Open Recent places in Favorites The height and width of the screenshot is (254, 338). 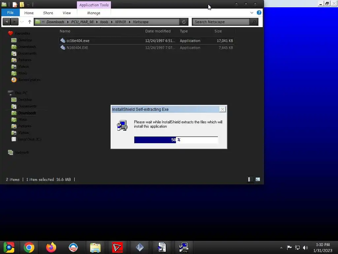pos(29,80)
